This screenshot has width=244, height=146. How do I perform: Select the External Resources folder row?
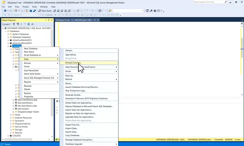click(23, 118)
